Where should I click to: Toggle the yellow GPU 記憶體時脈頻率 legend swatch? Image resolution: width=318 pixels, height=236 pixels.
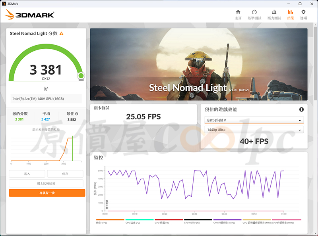click(x=256, y=220)
